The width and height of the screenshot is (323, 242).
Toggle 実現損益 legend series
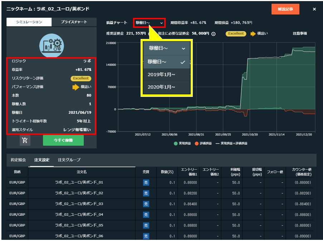[182, 143]
